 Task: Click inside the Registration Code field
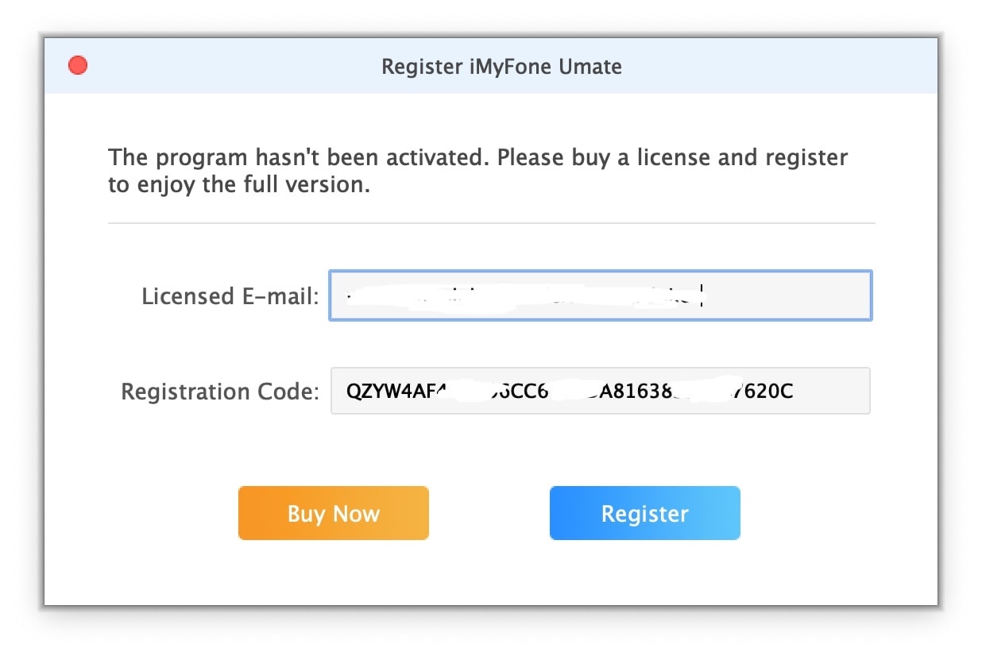601,391
